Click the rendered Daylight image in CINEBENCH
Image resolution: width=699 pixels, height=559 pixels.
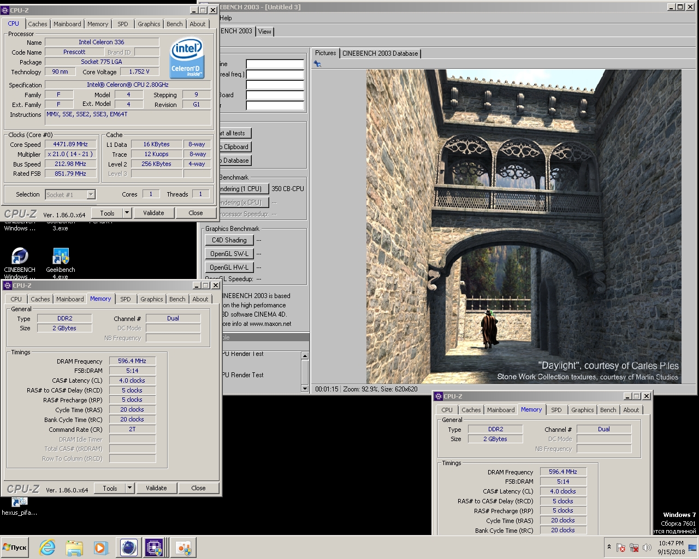(524, 226)
